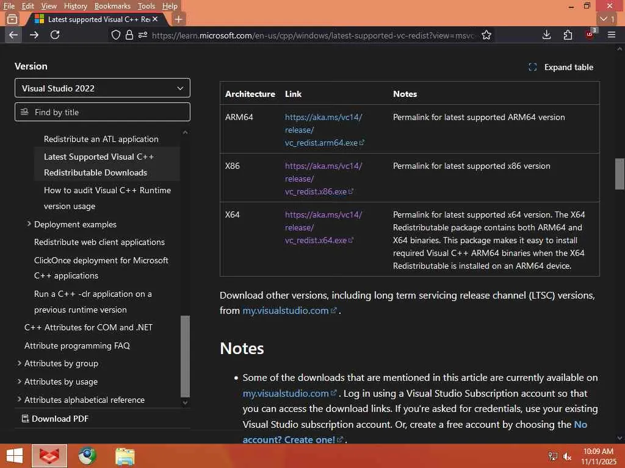Open the red browser taskbar icon
This screenshot has width=625, height=468.
click(x=49, y=456)
